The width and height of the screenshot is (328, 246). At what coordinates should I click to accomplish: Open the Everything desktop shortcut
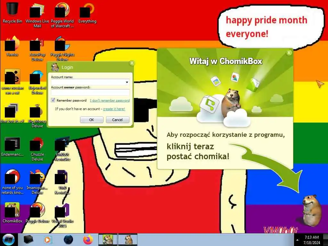(x=87, y=12)
